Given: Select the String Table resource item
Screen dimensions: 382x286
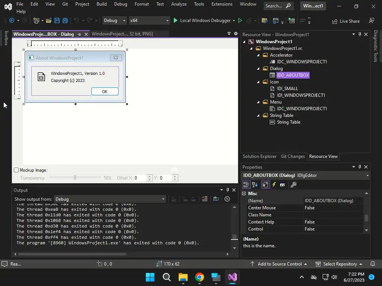Looking at the screenshot, I should point(289,122).
